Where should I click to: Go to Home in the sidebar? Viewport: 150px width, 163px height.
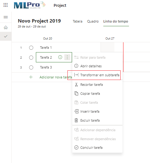click(6, 27)
